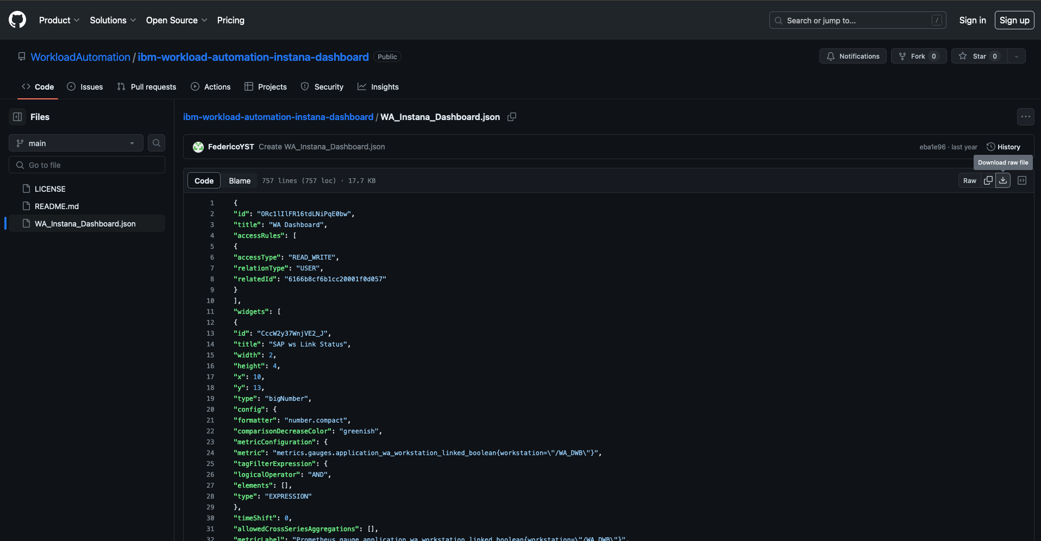Image resolution: width=1041 pixels, height=541 pixels.
Task: Click the GitHub logo icon
Action: coord(17,20)
